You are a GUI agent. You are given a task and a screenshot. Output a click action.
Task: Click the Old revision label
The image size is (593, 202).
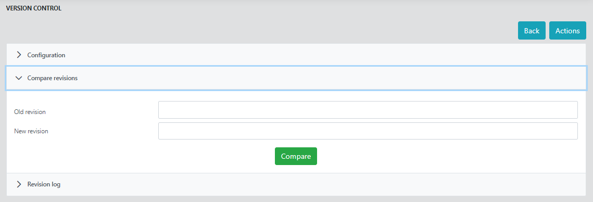pyautogui.click(x=30, y=112)
